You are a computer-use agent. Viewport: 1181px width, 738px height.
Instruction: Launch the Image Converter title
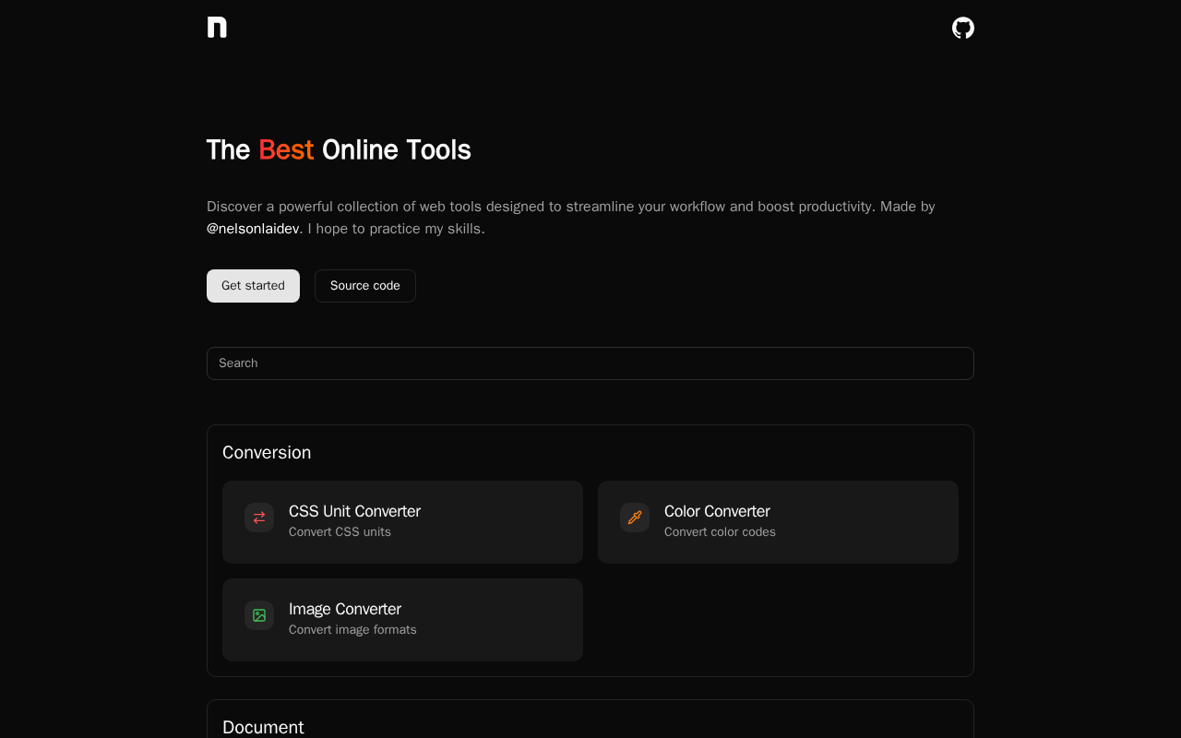coord(345,609)
